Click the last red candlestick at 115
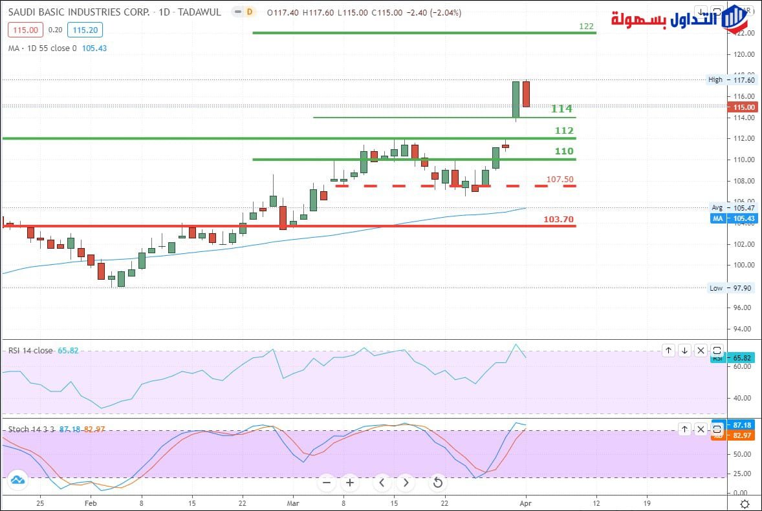 (526, 94)
